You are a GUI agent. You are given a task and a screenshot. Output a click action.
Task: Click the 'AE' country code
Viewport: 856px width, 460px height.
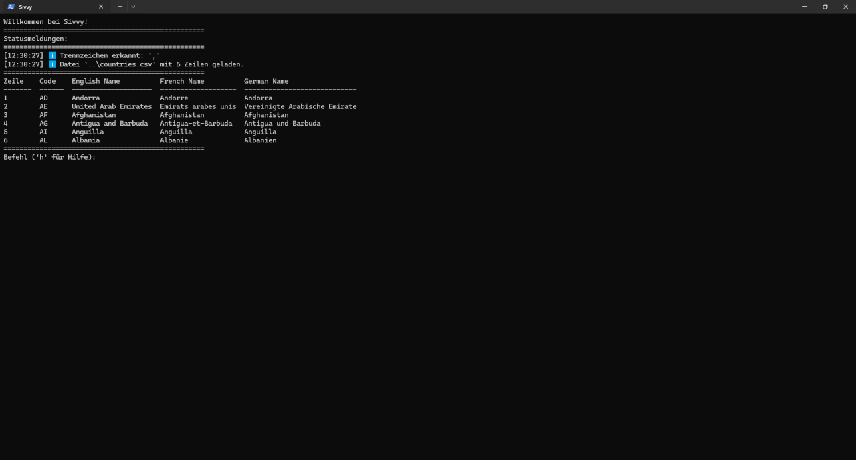tap(43, 106)
